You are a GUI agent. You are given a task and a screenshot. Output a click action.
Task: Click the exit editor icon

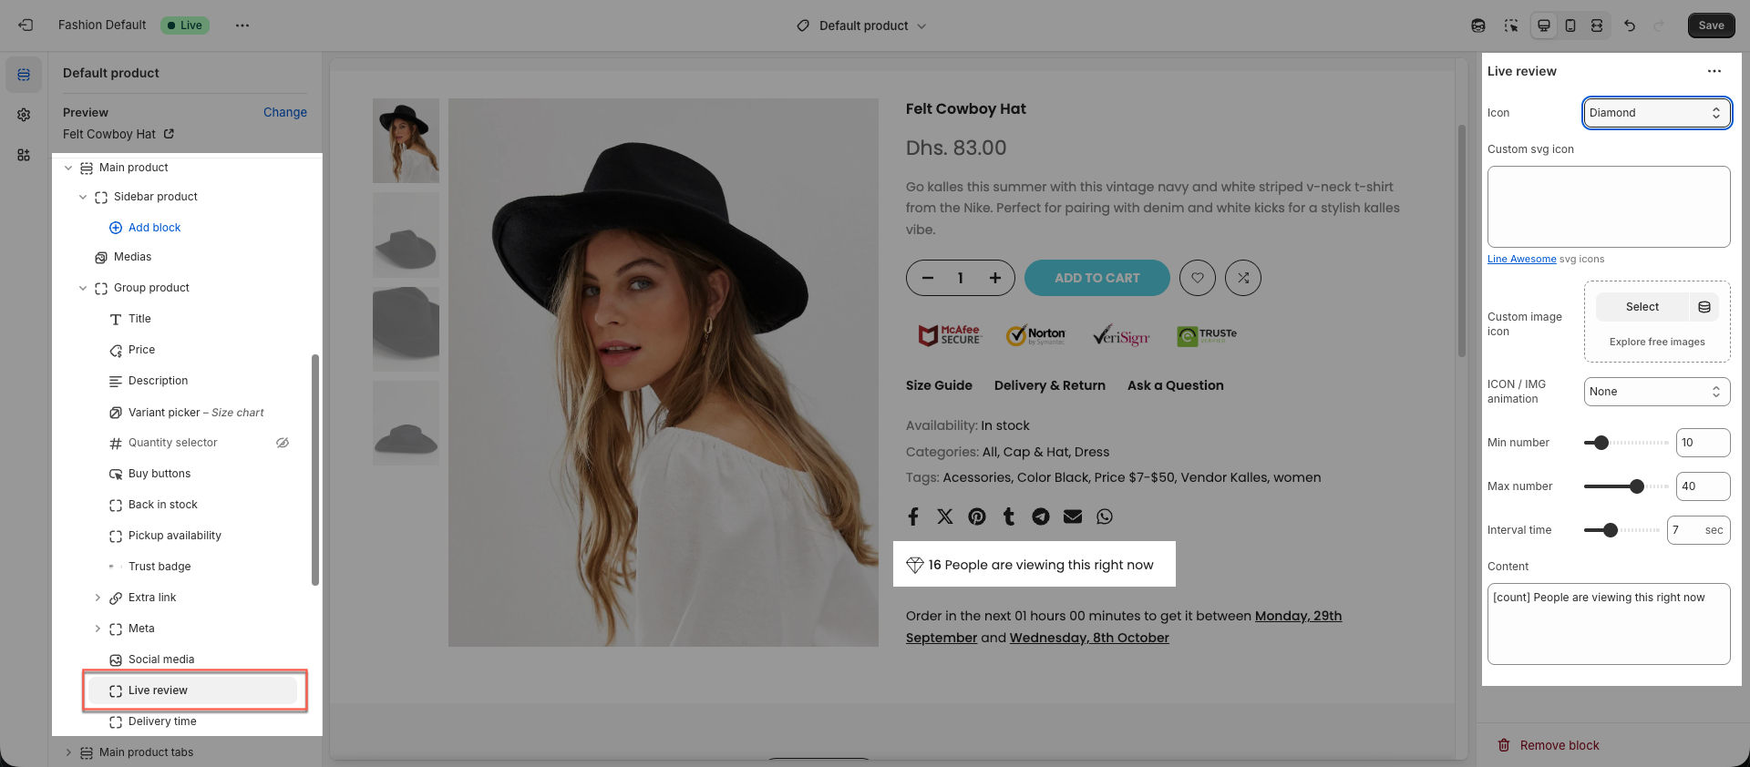[x=26, y=26]
